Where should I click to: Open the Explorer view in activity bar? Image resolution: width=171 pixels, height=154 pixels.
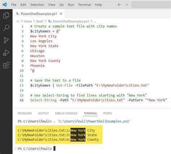[x=6, y=15]
